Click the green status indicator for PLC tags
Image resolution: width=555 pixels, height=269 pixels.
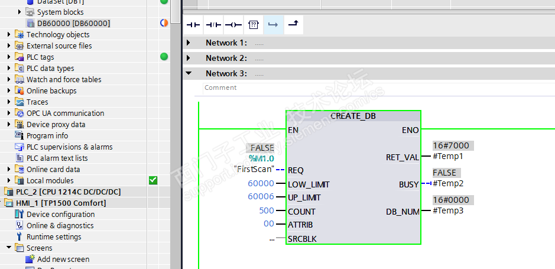tap(164, 57)
